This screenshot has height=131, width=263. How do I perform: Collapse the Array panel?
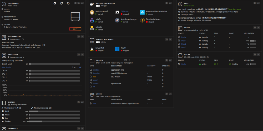pos(258,28)
